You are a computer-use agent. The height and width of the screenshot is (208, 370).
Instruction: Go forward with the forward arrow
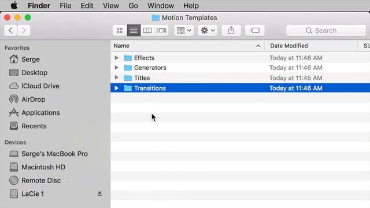pos(24,31)
